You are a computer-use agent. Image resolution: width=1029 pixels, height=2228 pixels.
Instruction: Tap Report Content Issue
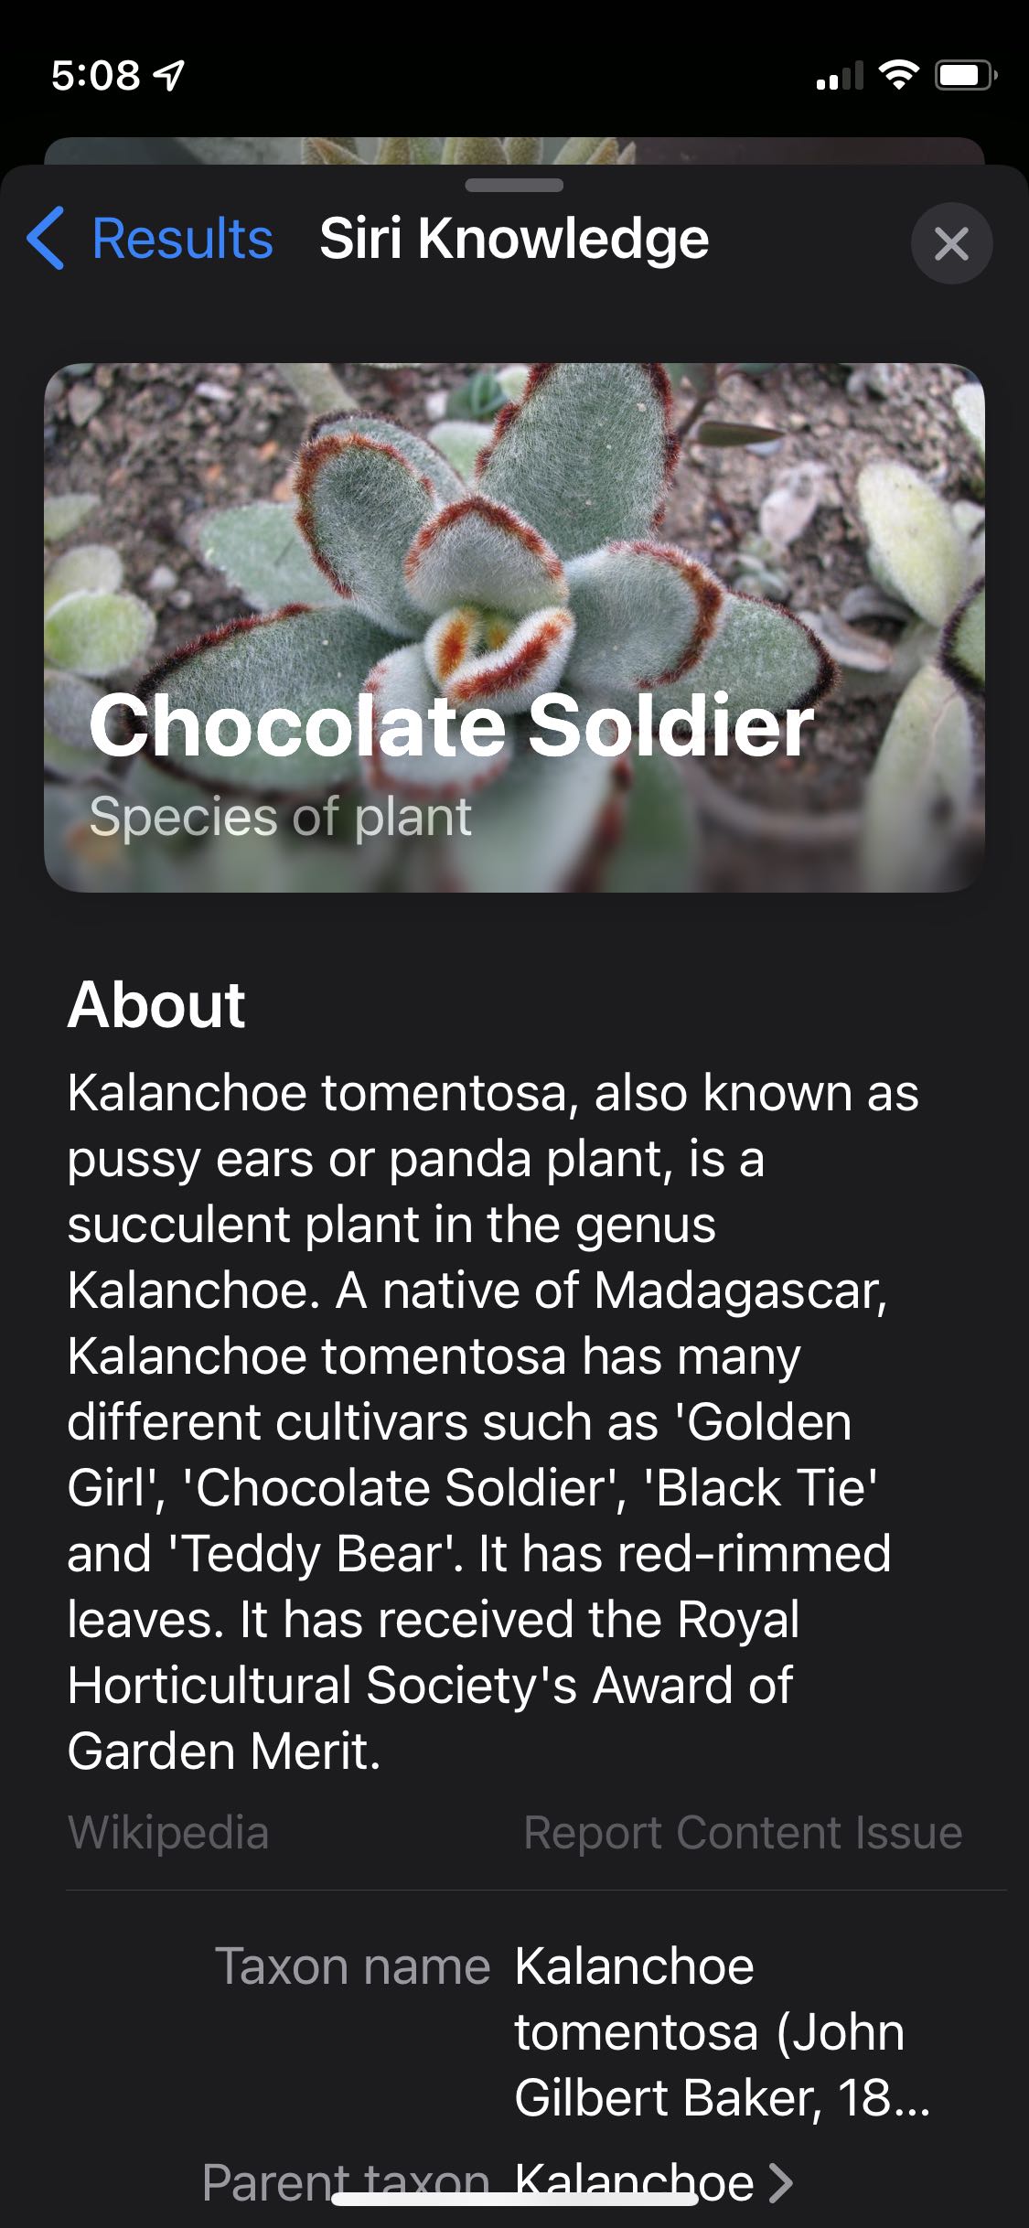click(x=743, y=1832)
